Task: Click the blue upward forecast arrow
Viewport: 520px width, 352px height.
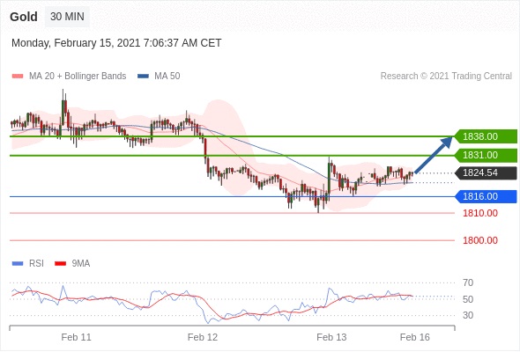Action: [434, 155]
